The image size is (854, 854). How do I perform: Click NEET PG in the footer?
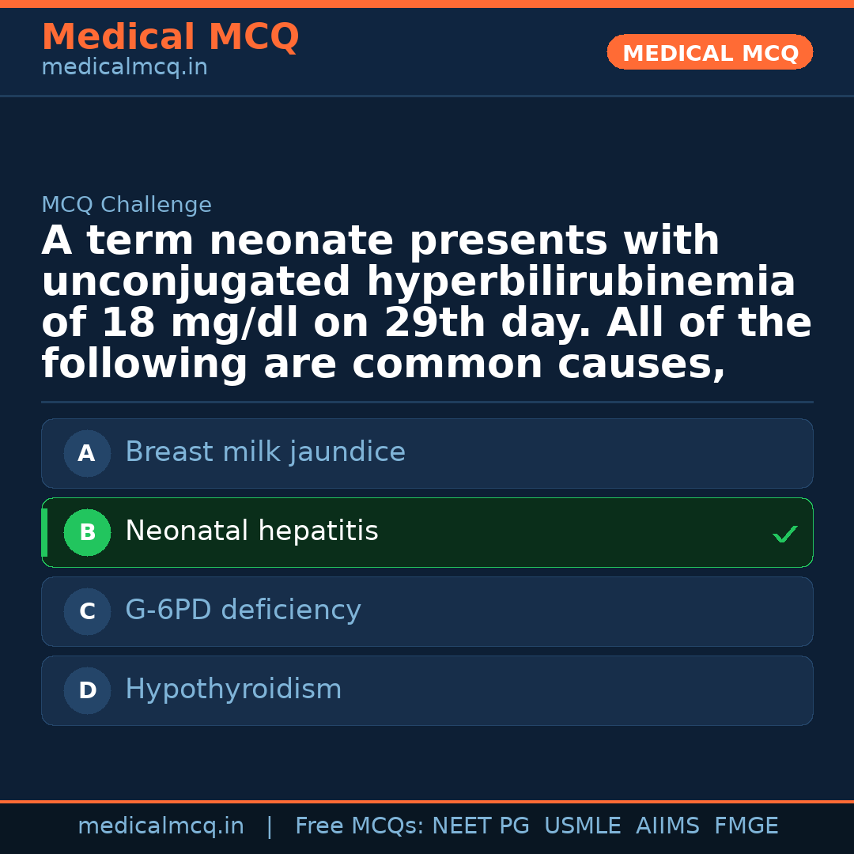(481, 826)
